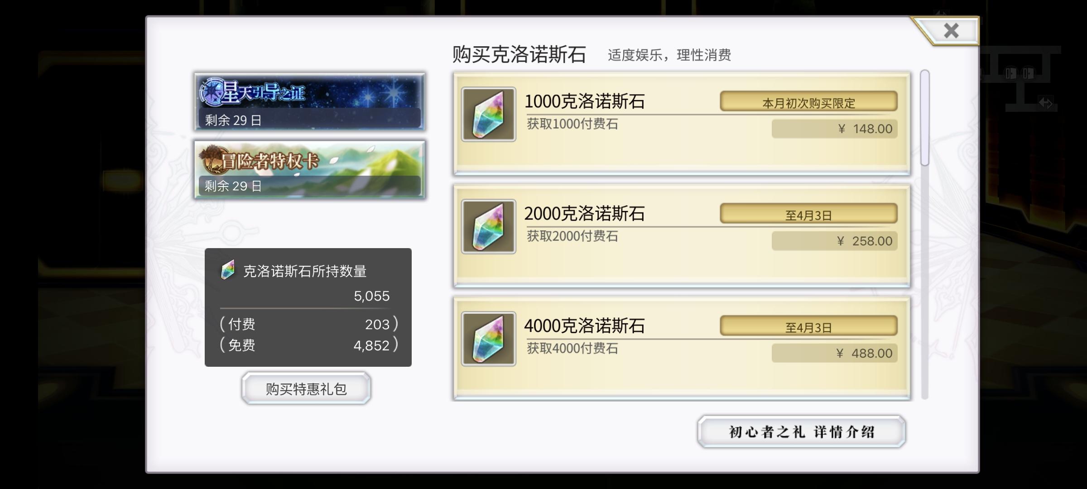The height and width of the screenshot is (489, 1087).
Task: Tap the 购买特惠礼包 button
Action: click(306, 388)
